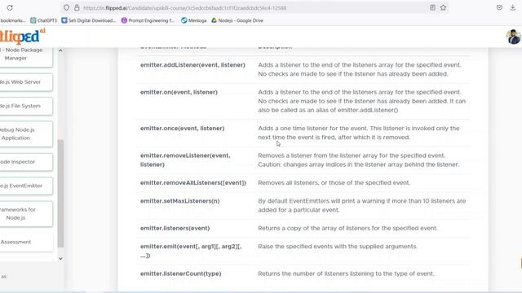This screenshot has height=293, width=522.
Task: Click the sidebar scrollbar thumb
Action: pyautogui.click(x=60, y=194)
